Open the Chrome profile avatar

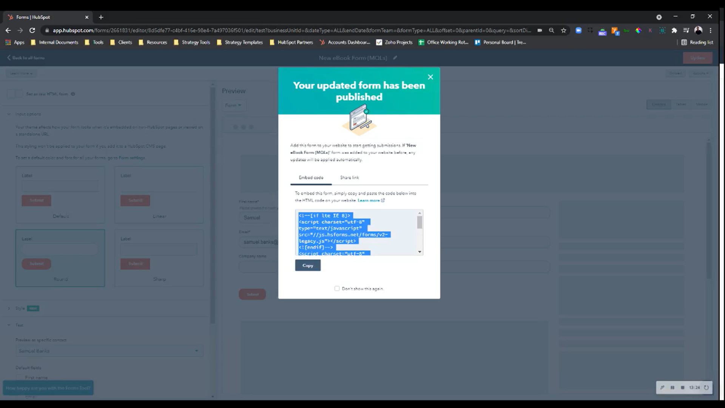click(x=698, y=30)
